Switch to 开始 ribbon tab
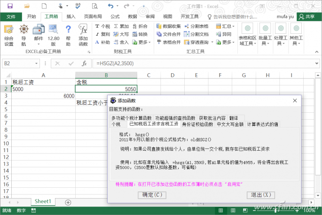 (x=31, y=16)
